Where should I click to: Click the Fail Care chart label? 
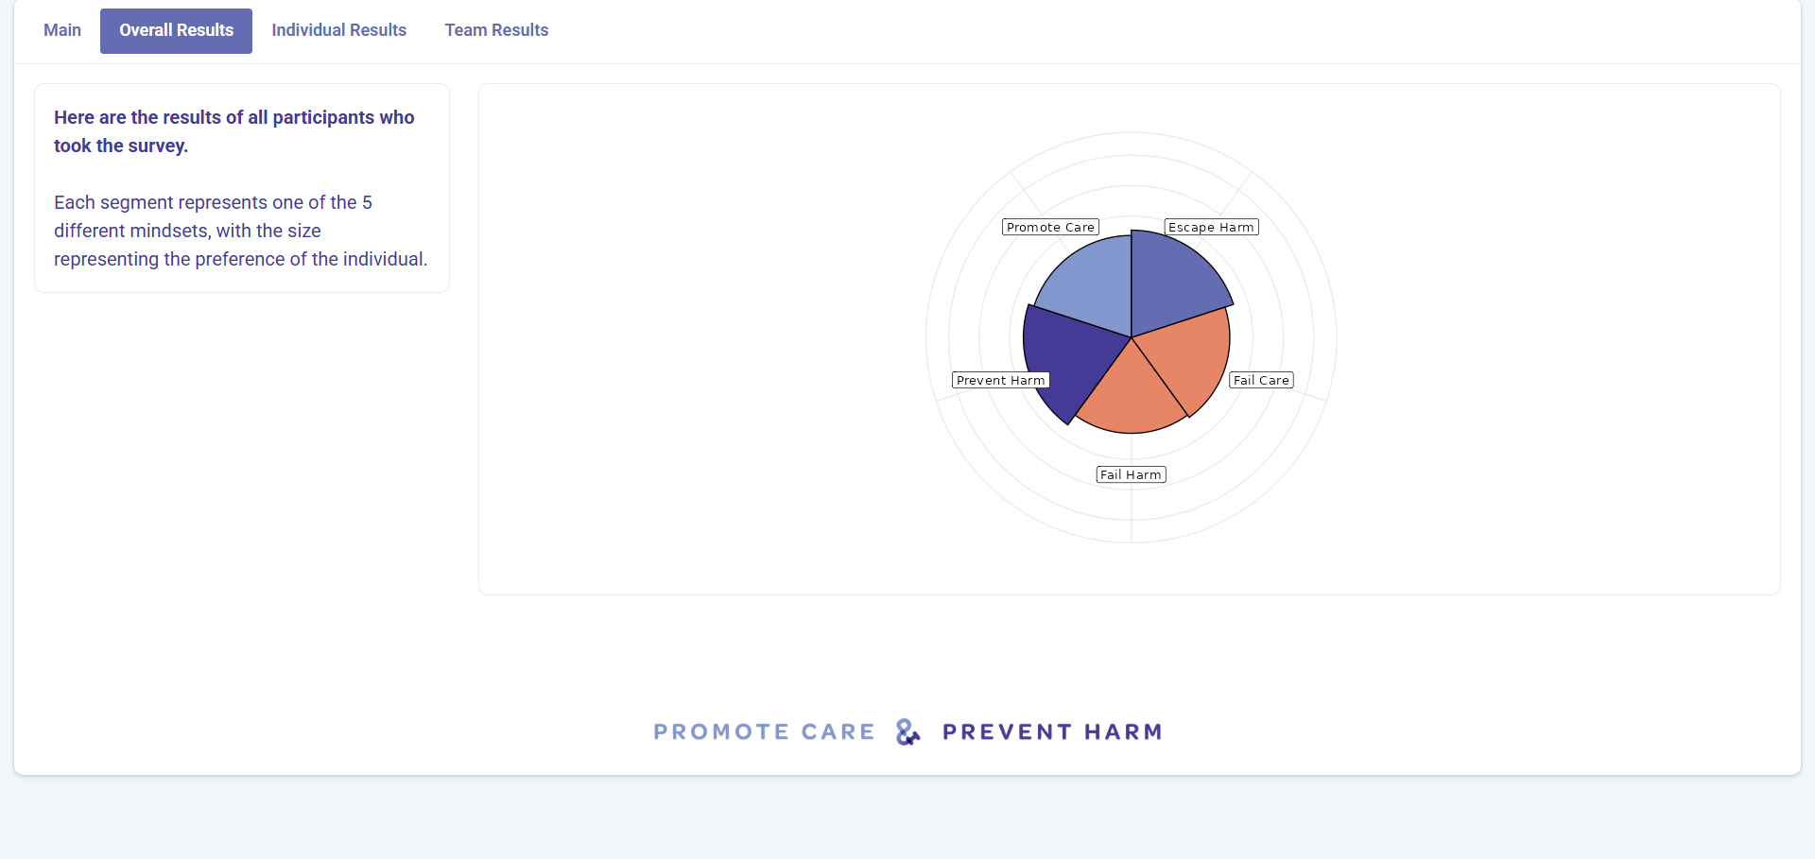coord(1261,380)
